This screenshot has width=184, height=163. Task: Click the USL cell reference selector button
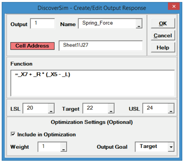(171, 109)
